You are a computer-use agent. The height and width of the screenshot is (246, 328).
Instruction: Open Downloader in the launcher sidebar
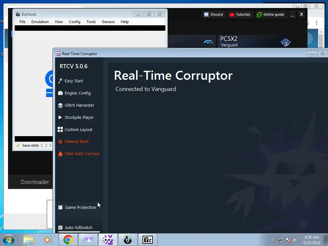35,182
